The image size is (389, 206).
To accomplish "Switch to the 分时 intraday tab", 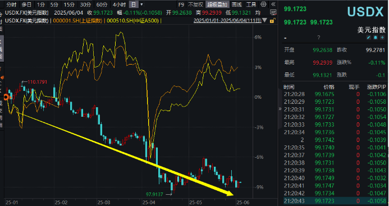I will (x=11, y=4).
